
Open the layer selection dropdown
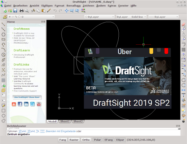[31, 17]
